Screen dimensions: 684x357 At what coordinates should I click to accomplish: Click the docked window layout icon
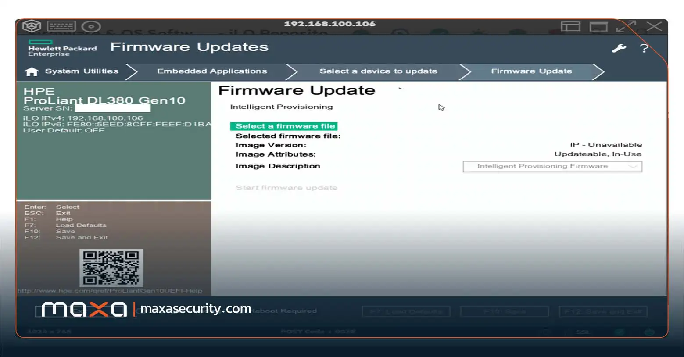point(570,27)
